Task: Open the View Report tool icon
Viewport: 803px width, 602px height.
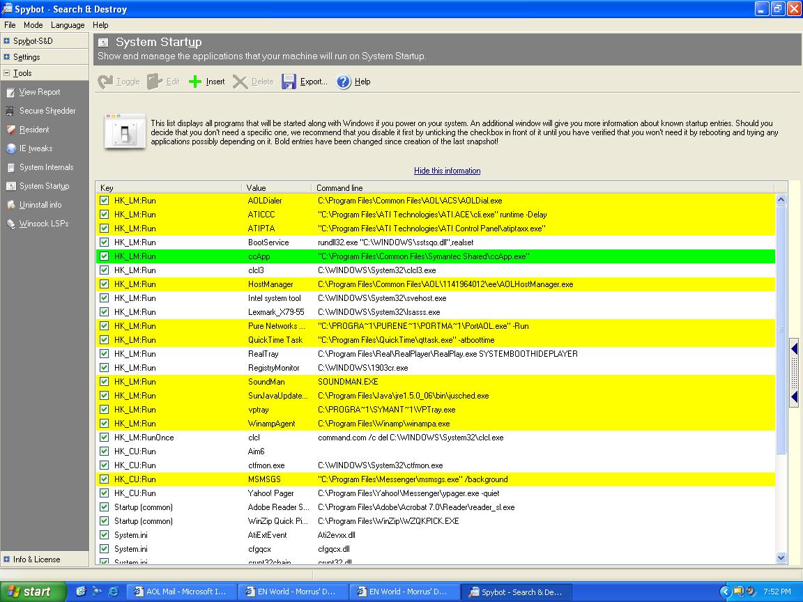Action: [10, 92]
